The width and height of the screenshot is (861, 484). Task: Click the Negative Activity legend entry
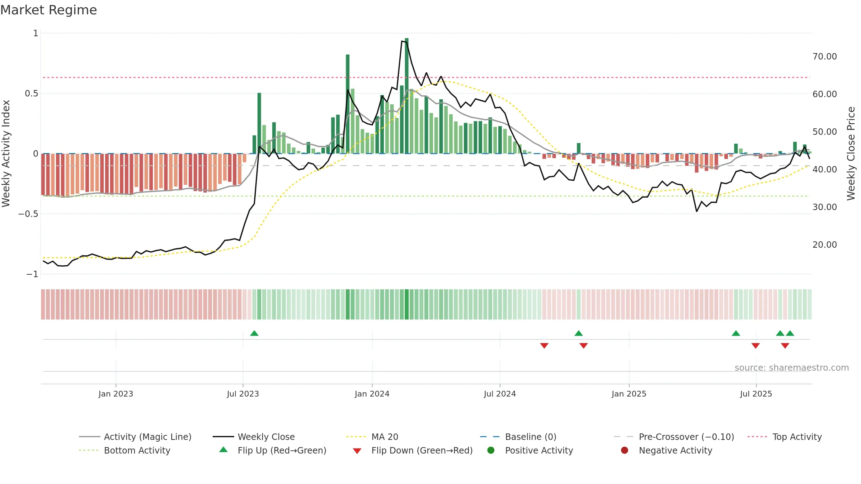click(666, 450)
